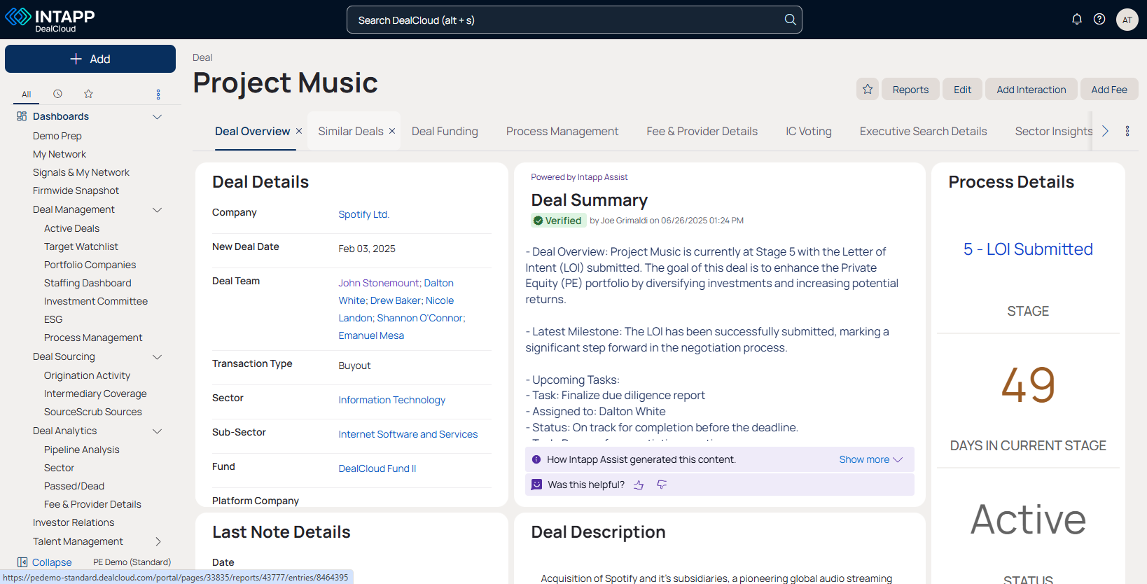Image resolution: width=1147 pixels, height=584 pixels.
Task: Click the notifications bell icon
Action: [x=1077, y=20]
